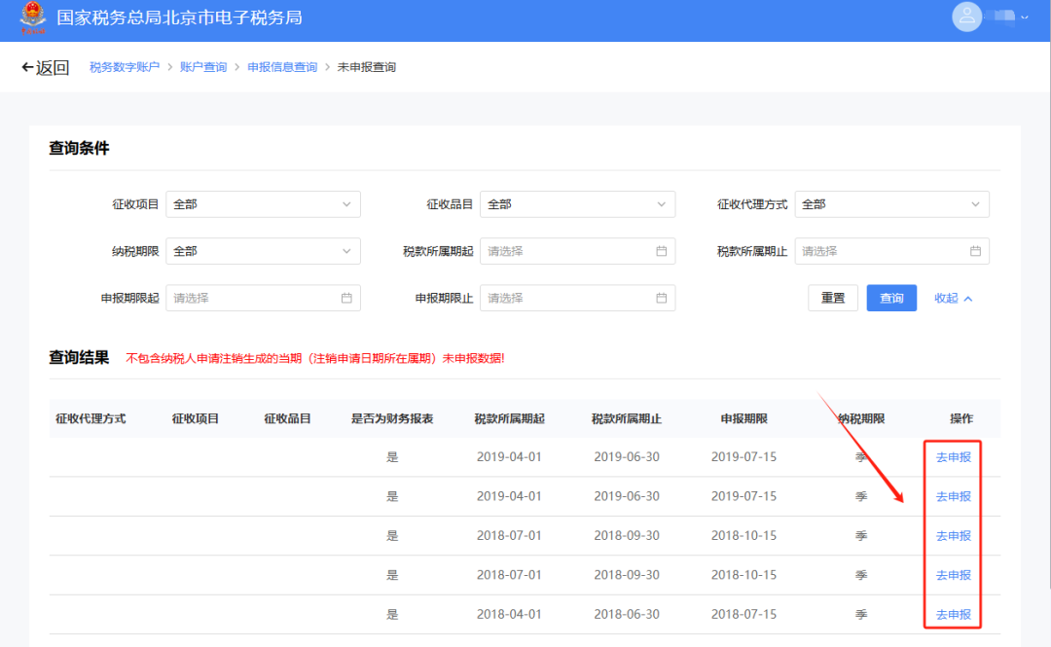Open the account dropdown beside the username
The image size is (1051, 647).
point(1027,18)
